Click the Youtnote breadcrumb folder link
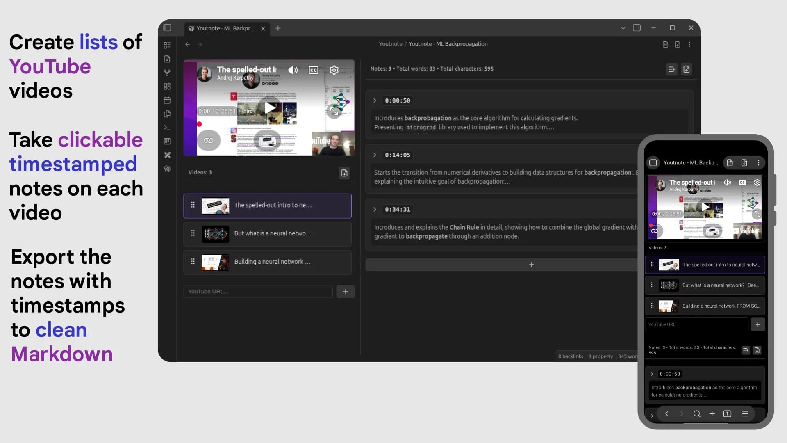Image resolution: width=787 pixels, height=443 pixels. (x=390, y=44)
